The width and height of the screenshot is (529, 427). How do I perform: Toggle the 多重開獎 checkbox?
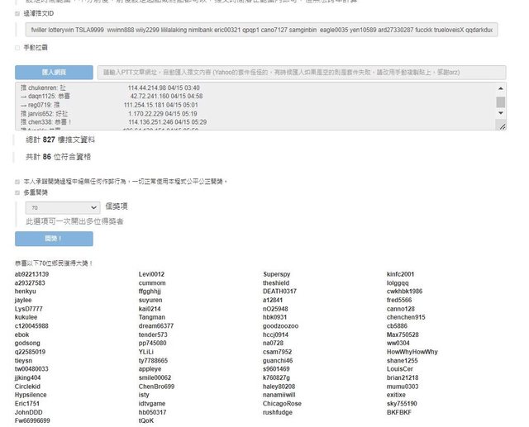click(x=18, y=192)
